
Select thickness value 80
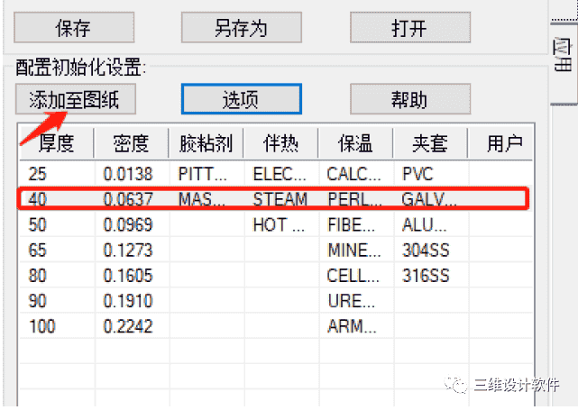point(38,276)
